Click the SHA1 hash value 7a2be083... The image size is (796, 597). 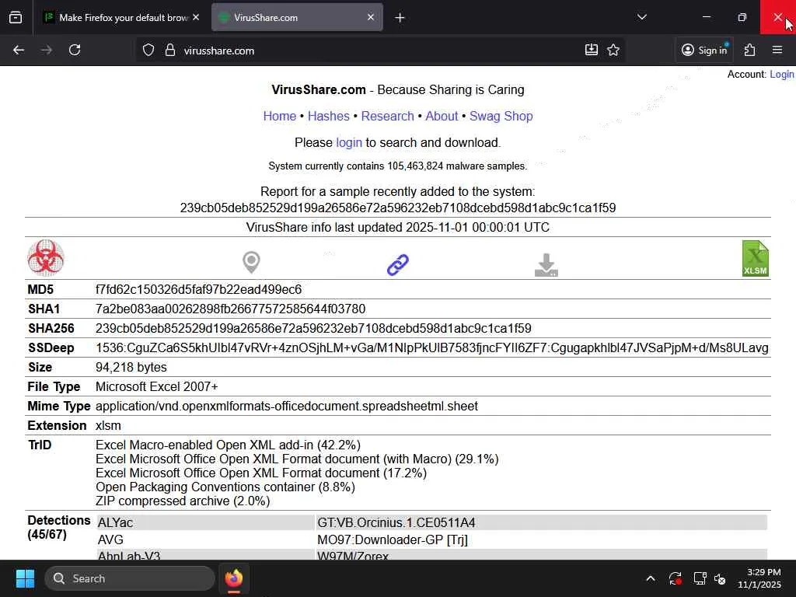230,309
